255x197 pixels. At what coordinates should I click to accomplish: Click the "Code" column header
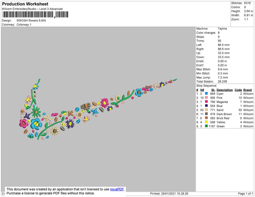tap(238, 90)
